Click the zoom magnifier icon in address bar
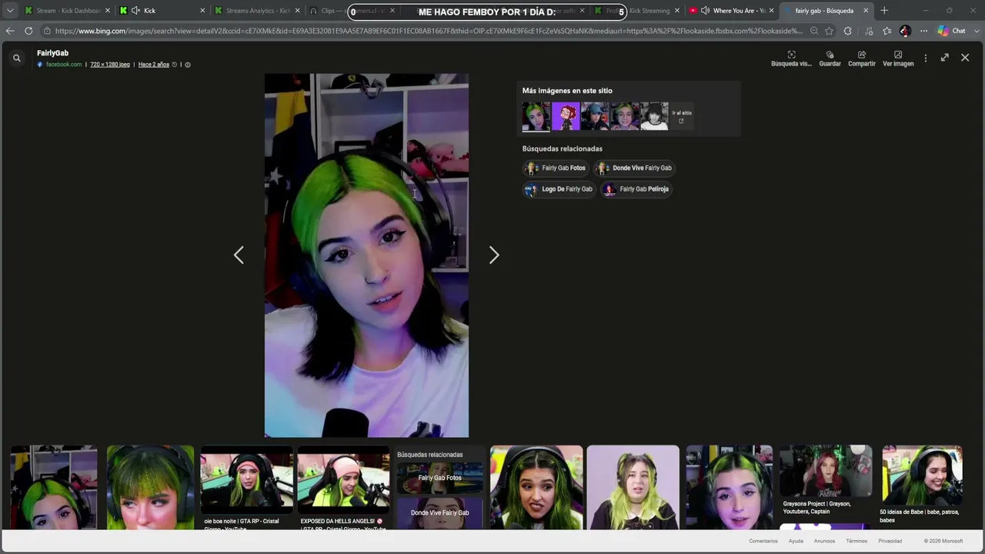Viewport: 985px width, 554px height. (813, 31)
